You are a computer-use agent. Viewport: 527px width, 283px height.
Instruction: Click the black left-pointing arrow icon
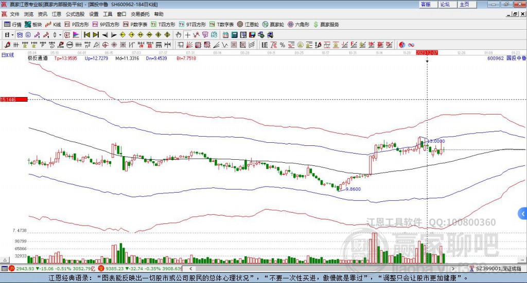pos(105,35)
